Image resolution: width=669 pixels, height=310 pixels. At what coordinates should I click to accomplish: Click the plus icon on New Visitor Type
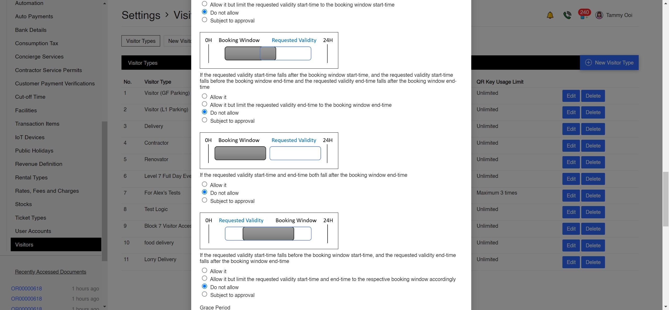click(x=588, y=63)
